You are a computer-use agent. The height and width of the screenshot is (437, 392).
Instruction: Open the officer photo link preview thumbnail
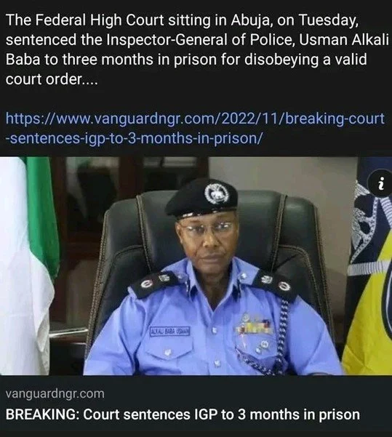click(196, 266)
